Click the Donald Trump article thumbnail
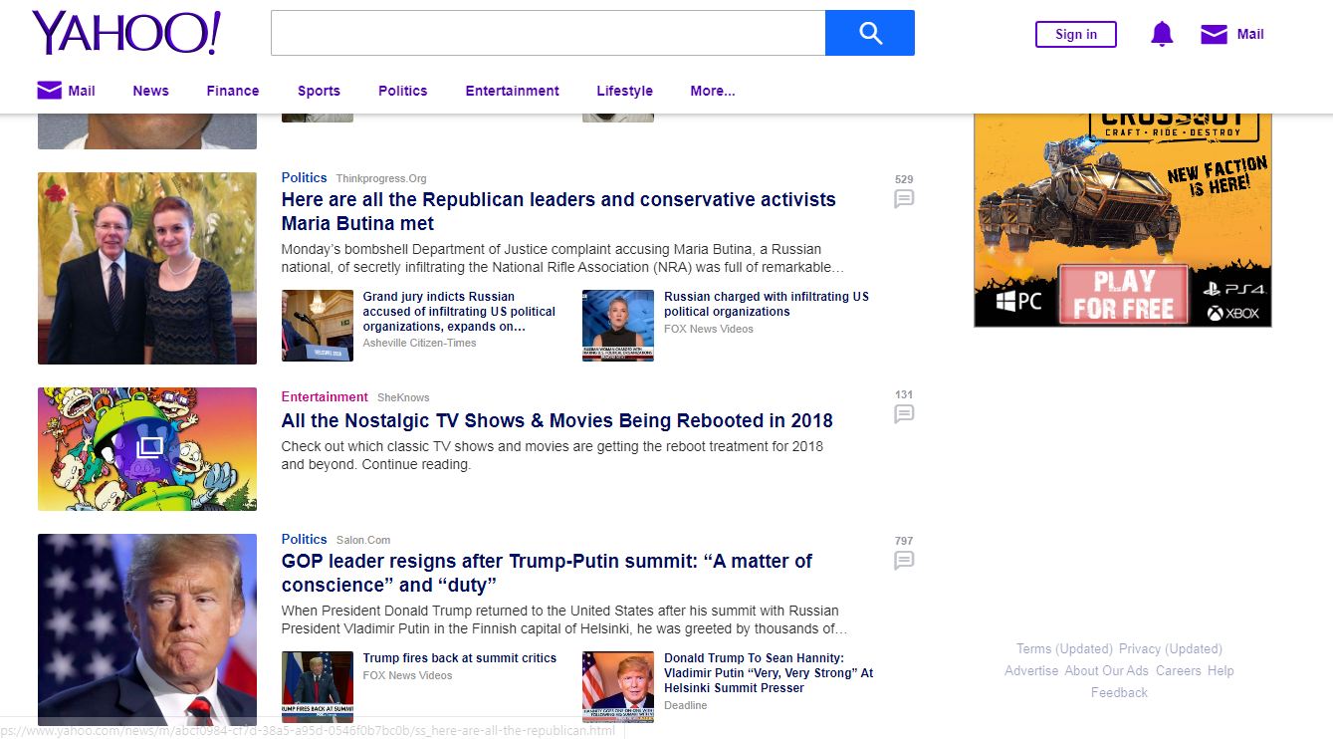This screenshot has width=1333, height=739. [147, 629]
